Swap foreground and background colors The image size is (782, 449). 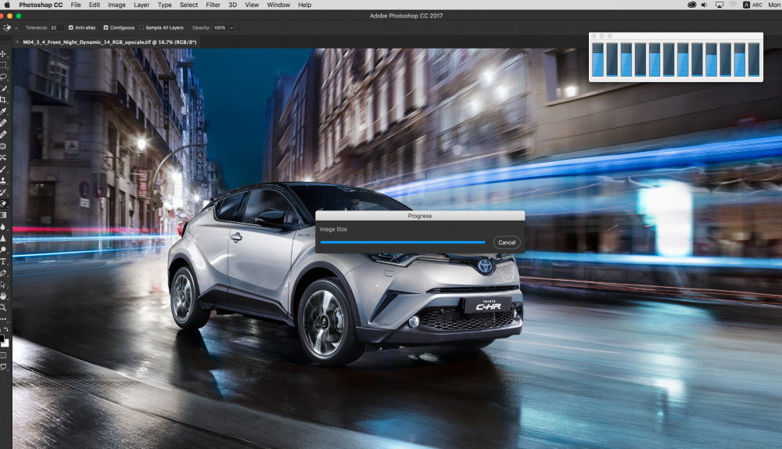click(x=6, y=329)
